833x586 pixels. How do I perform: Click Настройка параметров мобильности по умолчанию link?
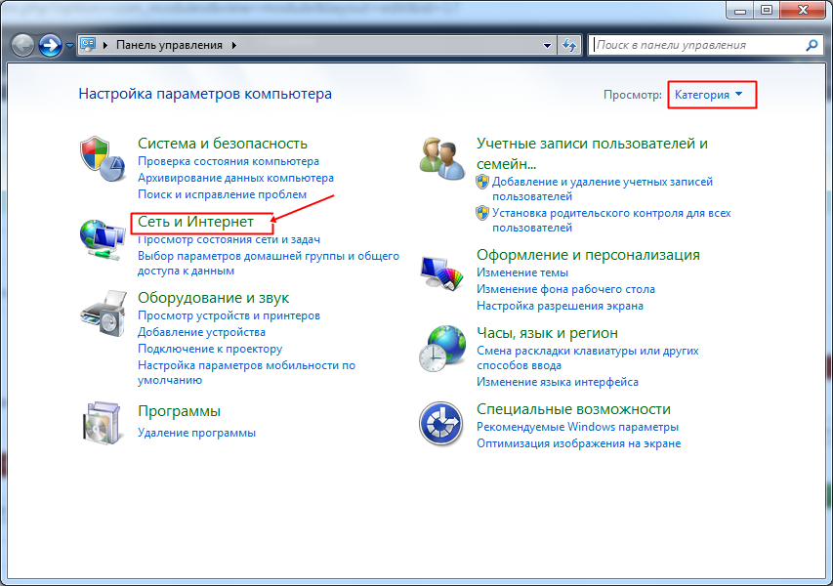click(246, 372)
